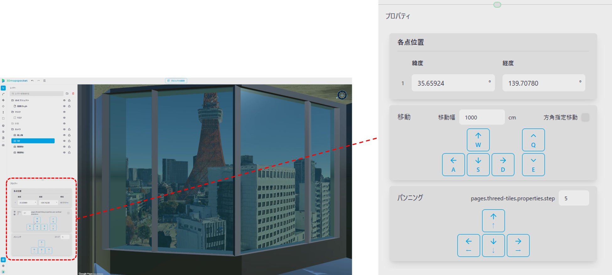Focus the レイヤーを検索する layer search box
This screenshot has height=275, width=612.
tap(37, 93)
